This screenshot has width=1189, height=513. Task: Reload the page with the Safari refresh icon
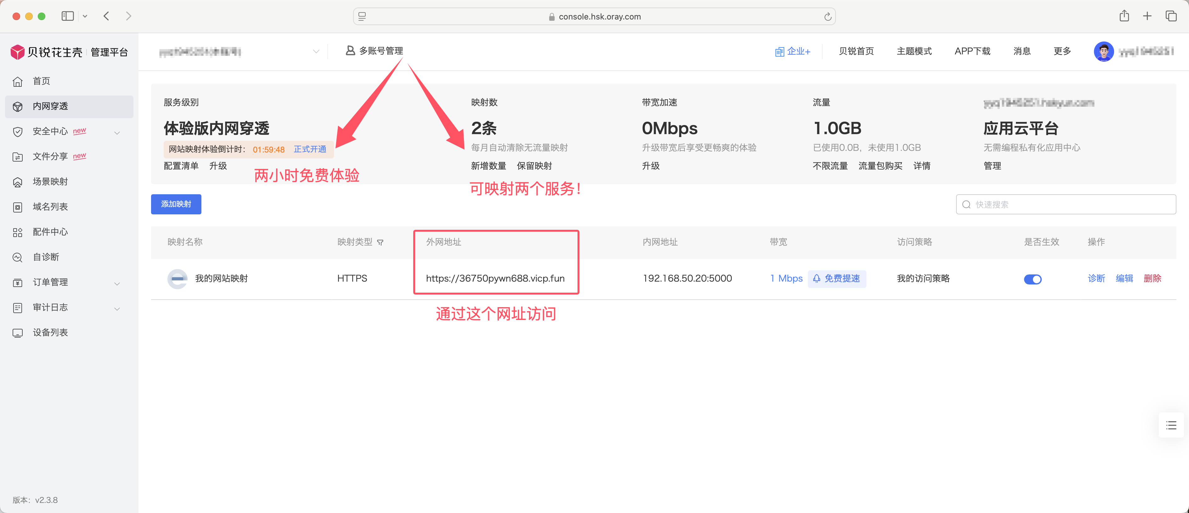828,17
